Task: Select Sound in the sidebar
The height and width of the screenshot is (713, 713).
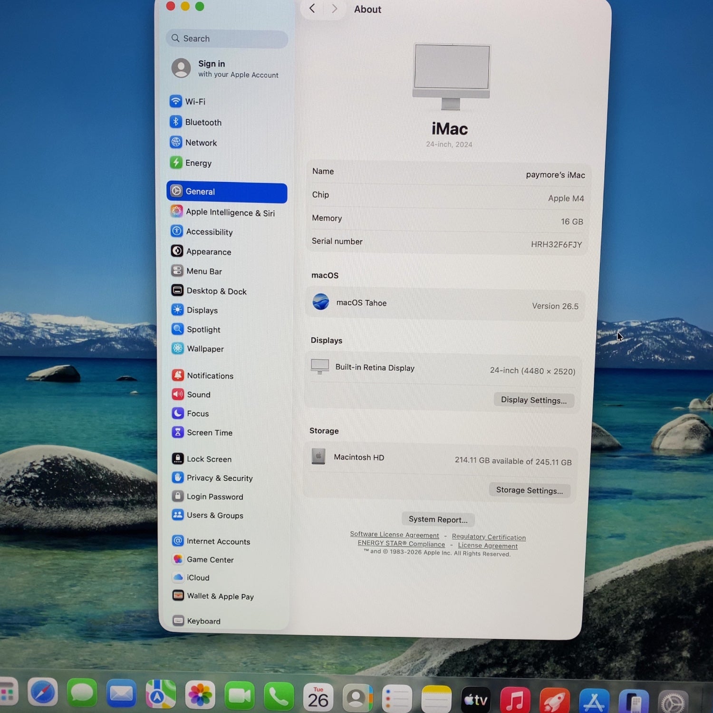Action: coord(191,395)
